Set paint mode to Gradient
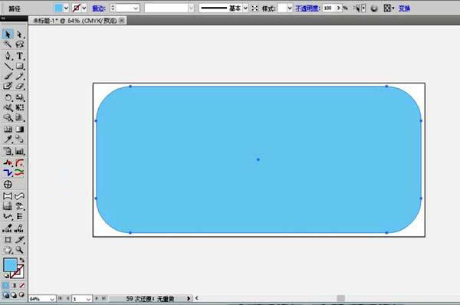The height and width of the screenshot is (305, 460). 14,285
